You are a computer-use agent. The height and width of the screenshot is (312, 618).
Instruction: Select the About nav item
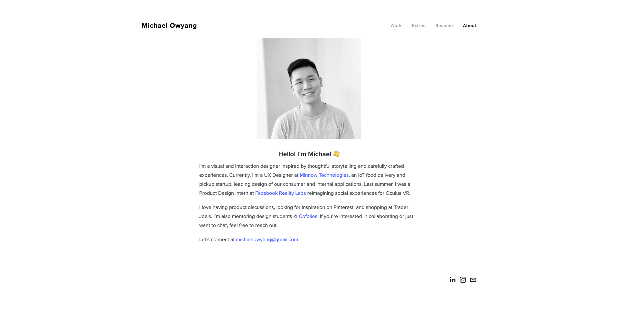pyautogui.click(x=470, y=26)
